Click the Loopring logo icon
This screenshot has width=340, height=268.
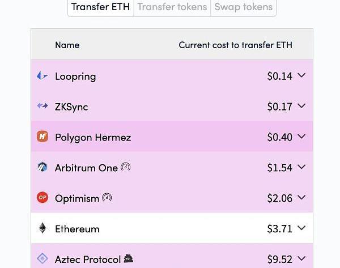[42, 76]
